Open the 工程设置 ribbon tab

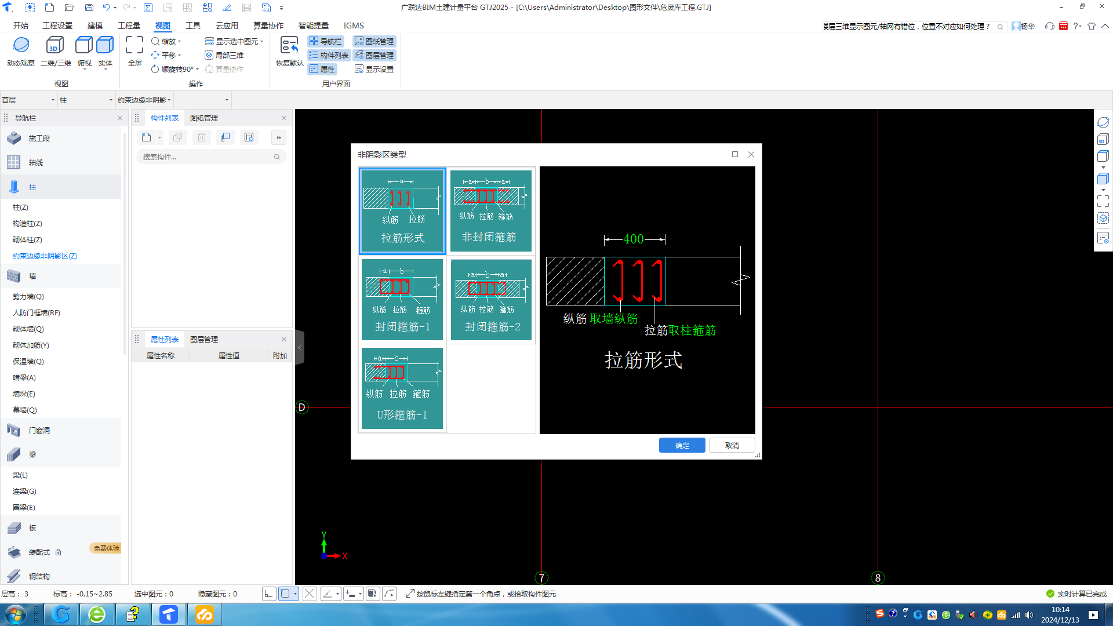tap(57, 26)
